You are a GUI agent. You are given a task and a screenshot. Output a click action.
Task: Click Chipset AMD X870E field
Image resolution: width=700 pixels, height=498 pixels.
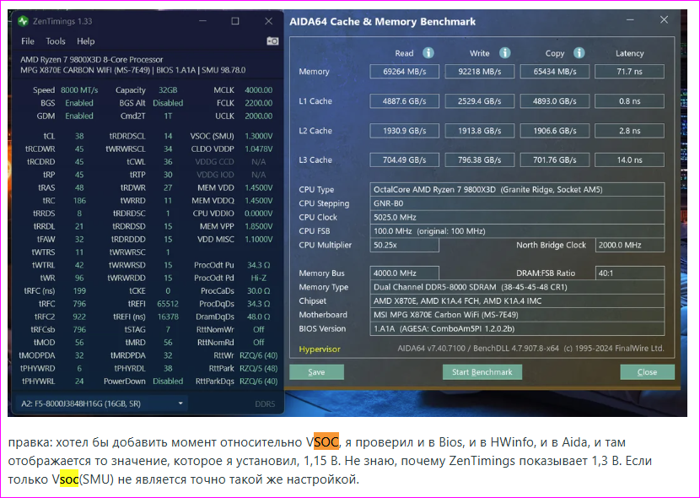[x=517, y=300]
